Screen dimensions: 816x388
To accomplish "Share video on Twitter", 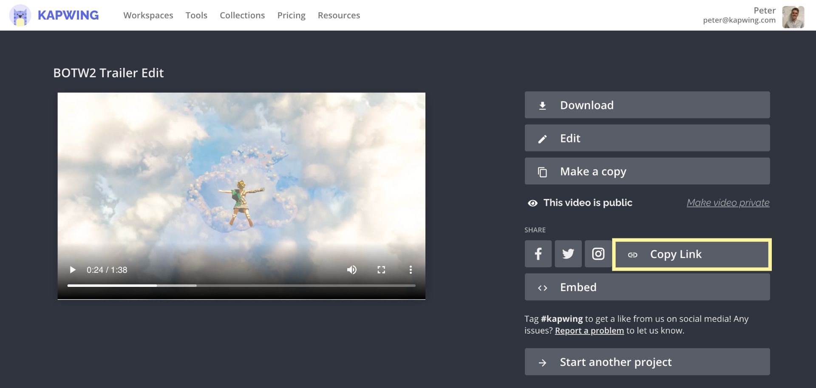I will point(568,254).
